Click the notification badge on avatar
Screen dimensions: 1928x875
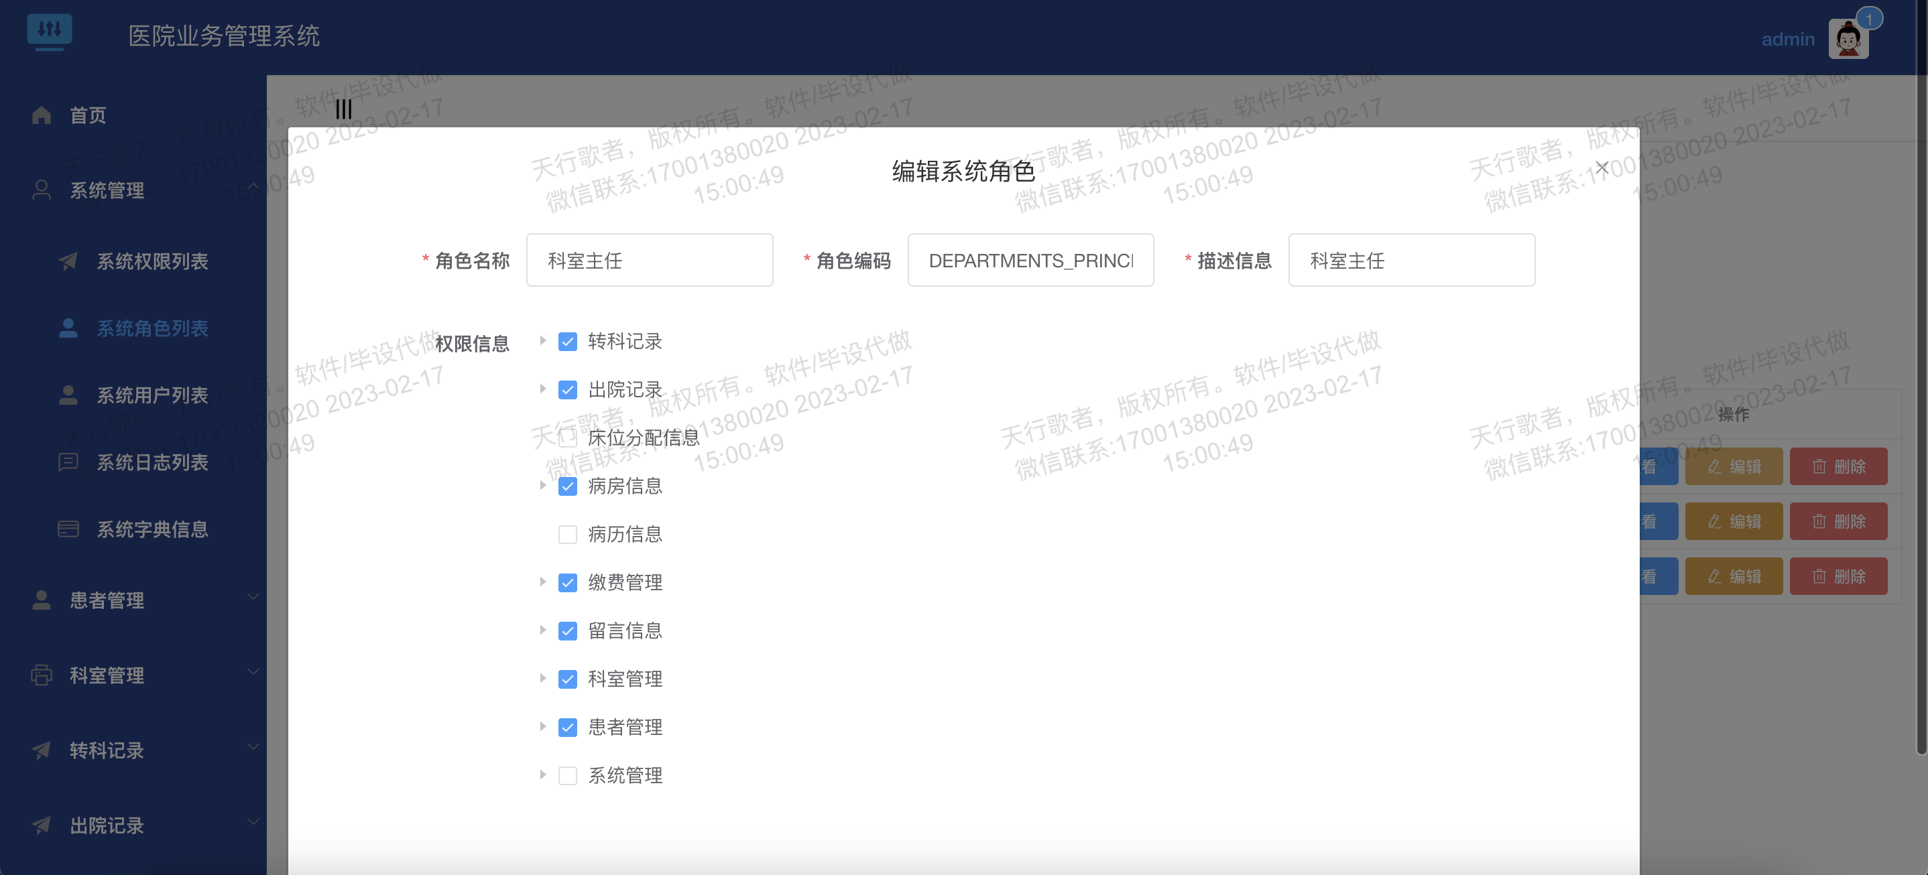[x=1869, y=19]
